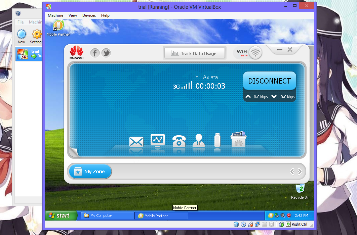Click VirtualBox hard disk activity icon
This screenshot has width=357, height=235.
point(236,224)
